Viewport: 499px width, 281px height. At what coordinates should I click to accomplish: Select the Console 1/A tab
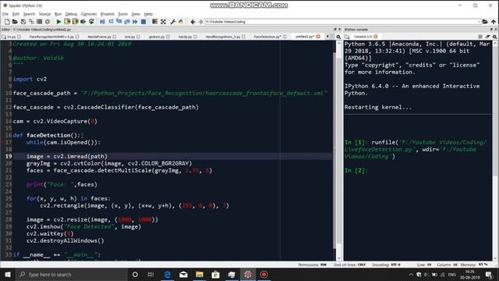(363, 37)
